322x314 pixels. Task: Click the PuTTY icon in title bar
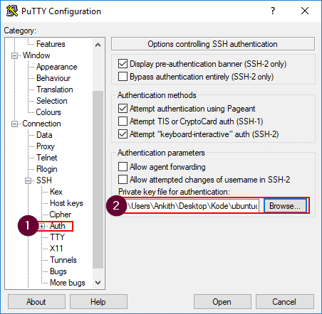11,11
